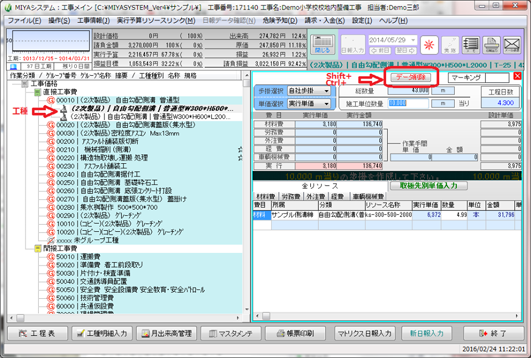Click the work-type icon of bold W300*H500 row

(63, 108)
